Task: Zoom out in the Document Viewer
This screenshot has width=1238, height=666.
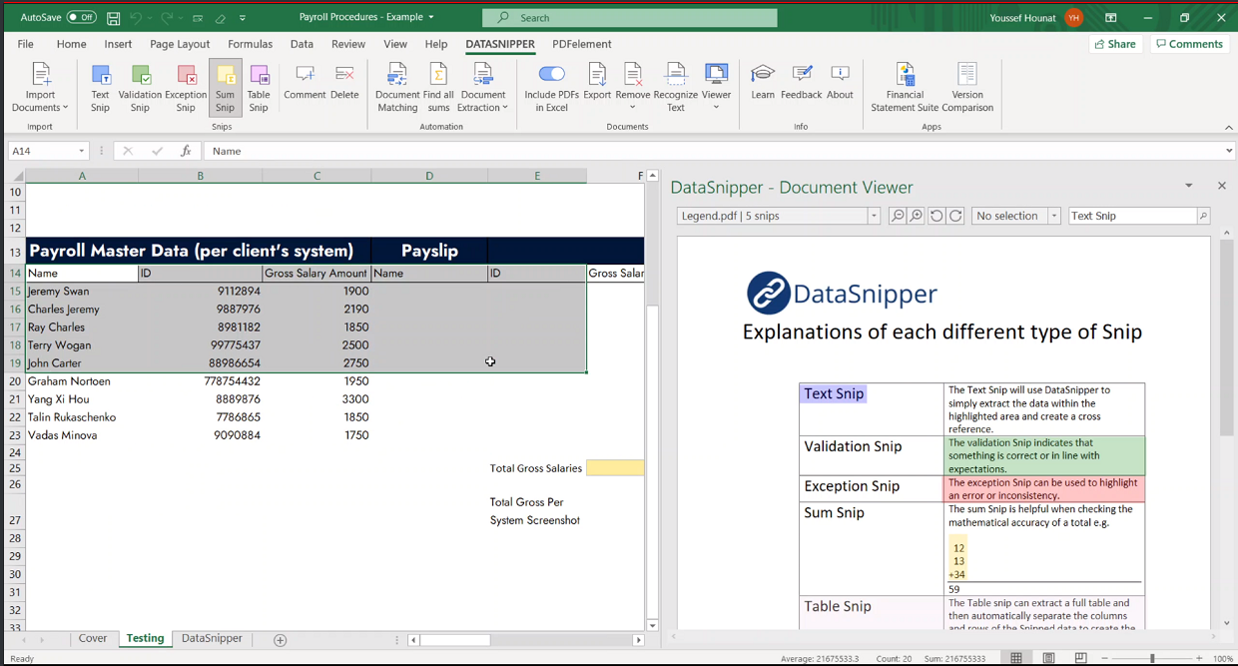Action: (898, 216)
